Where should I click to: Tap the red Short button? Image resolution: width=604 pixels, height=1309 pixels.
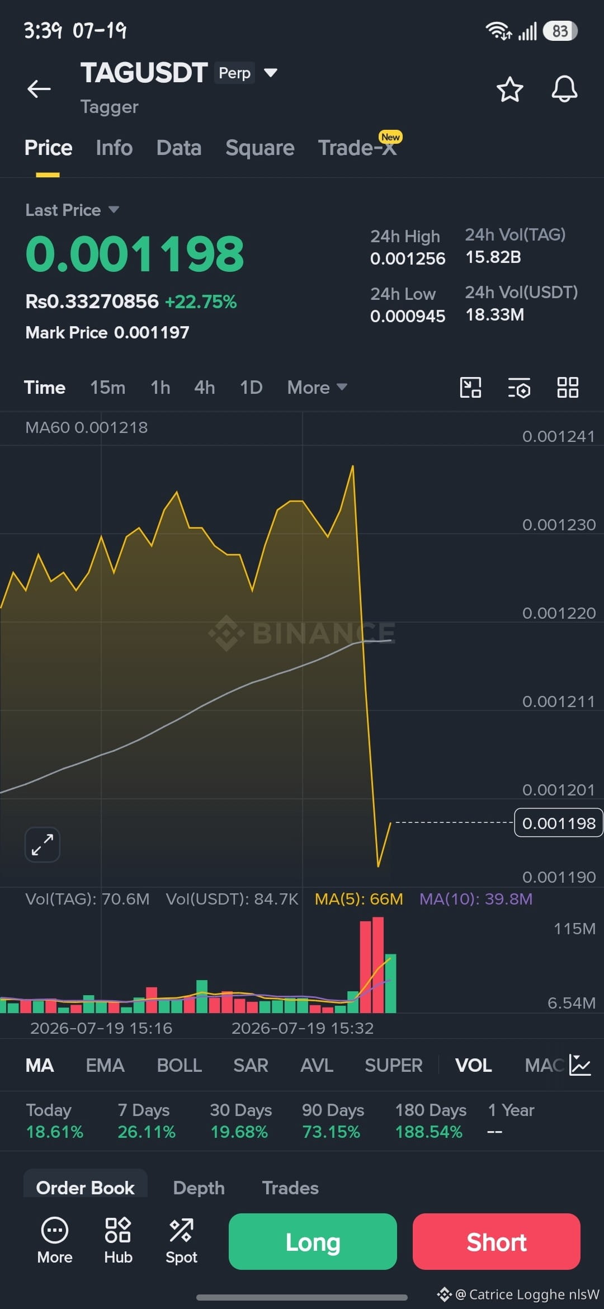pos(497,1241)
